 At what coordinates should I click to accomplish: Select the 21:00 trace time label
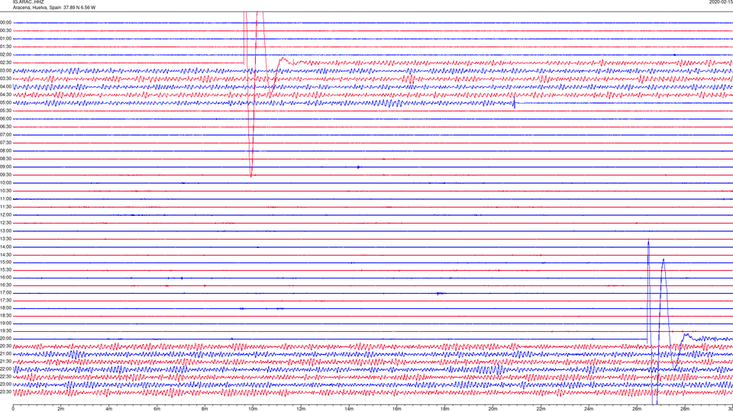pos(5,354)
